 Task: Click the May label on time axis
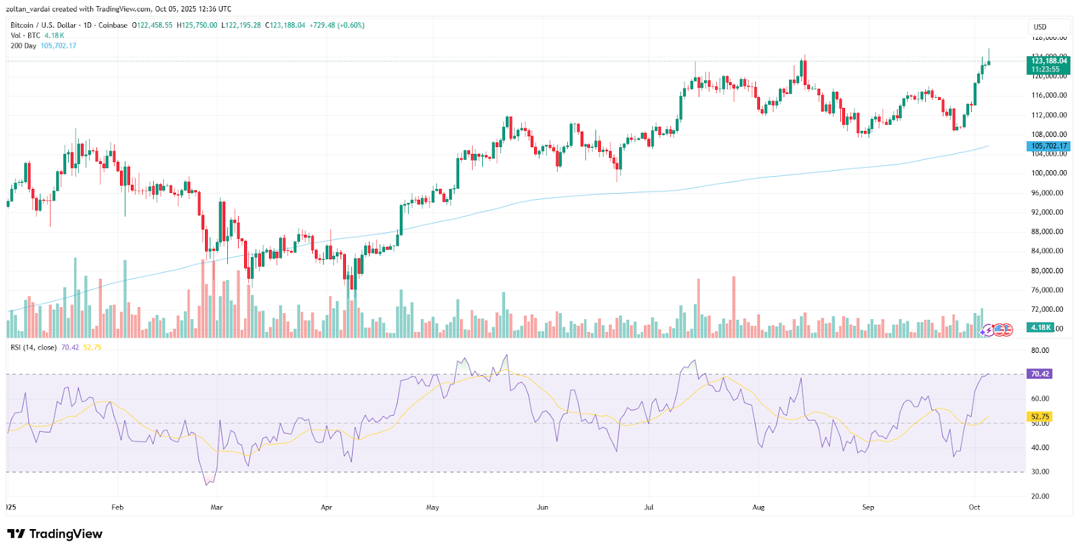coord(432,507)
